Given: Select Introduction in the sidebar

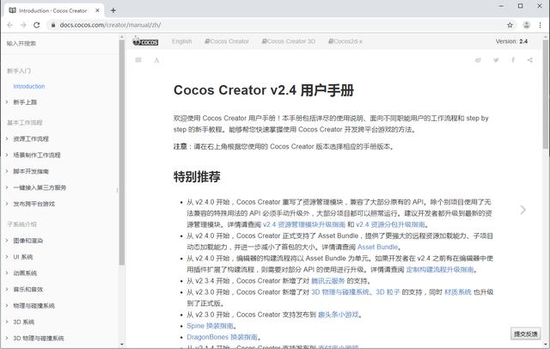Looking at the screenshot, I should click(28, 86).
